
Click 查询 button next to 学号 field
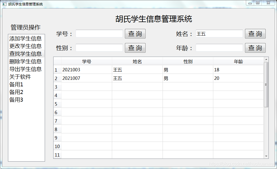click(135, 34)
